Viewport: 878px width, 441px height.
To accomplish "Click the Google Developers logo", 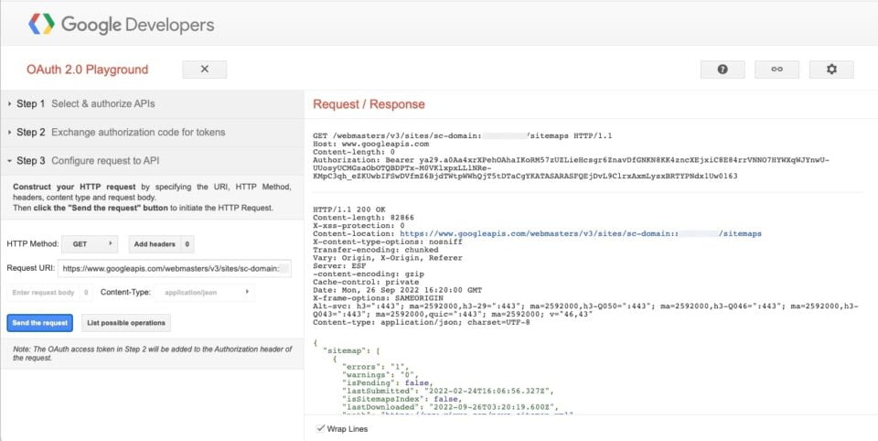I will 121,24.
